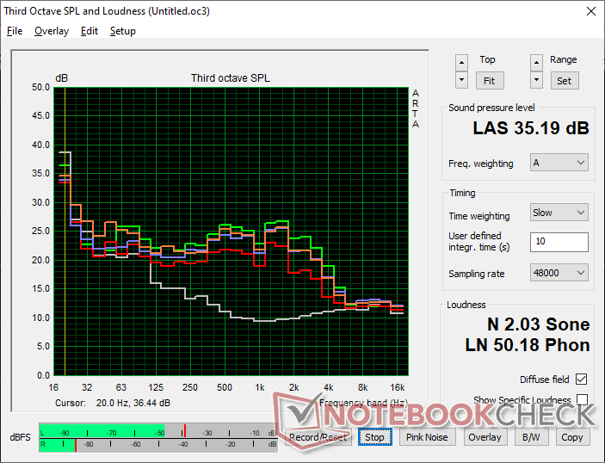The image size is (605, 463).
Task: Open the Sampling rate dropdown
Action: click(559, 273)
